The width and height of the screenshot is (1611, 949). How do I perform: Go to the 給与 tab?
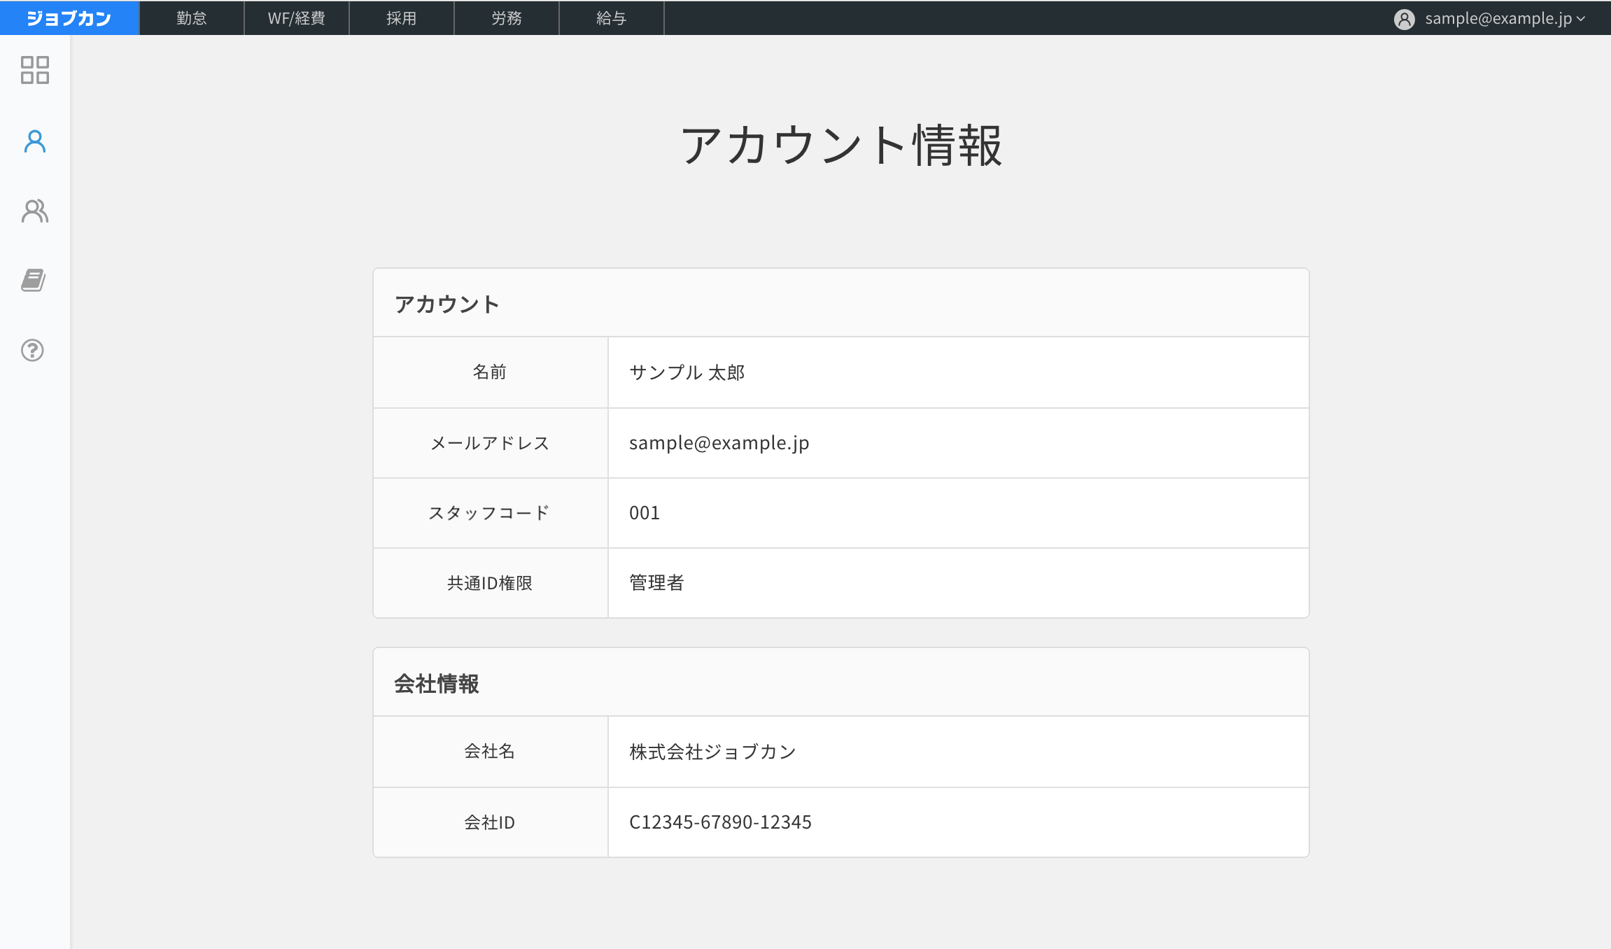click(x=612, y=17)
